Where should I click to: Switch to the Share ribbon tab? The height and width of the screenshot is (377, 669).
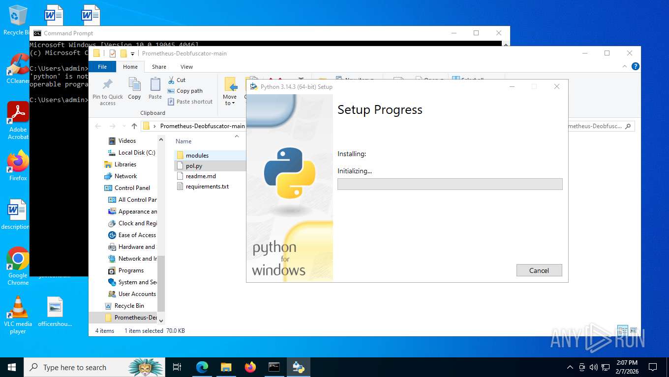pos(159,67)
